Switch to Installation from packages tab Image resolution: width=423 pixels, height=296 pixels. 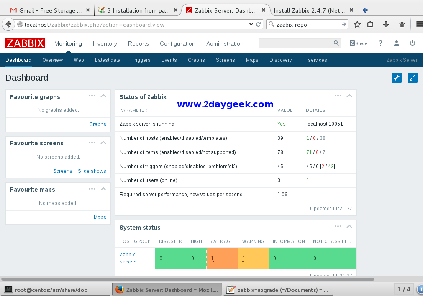pos(138,10)
